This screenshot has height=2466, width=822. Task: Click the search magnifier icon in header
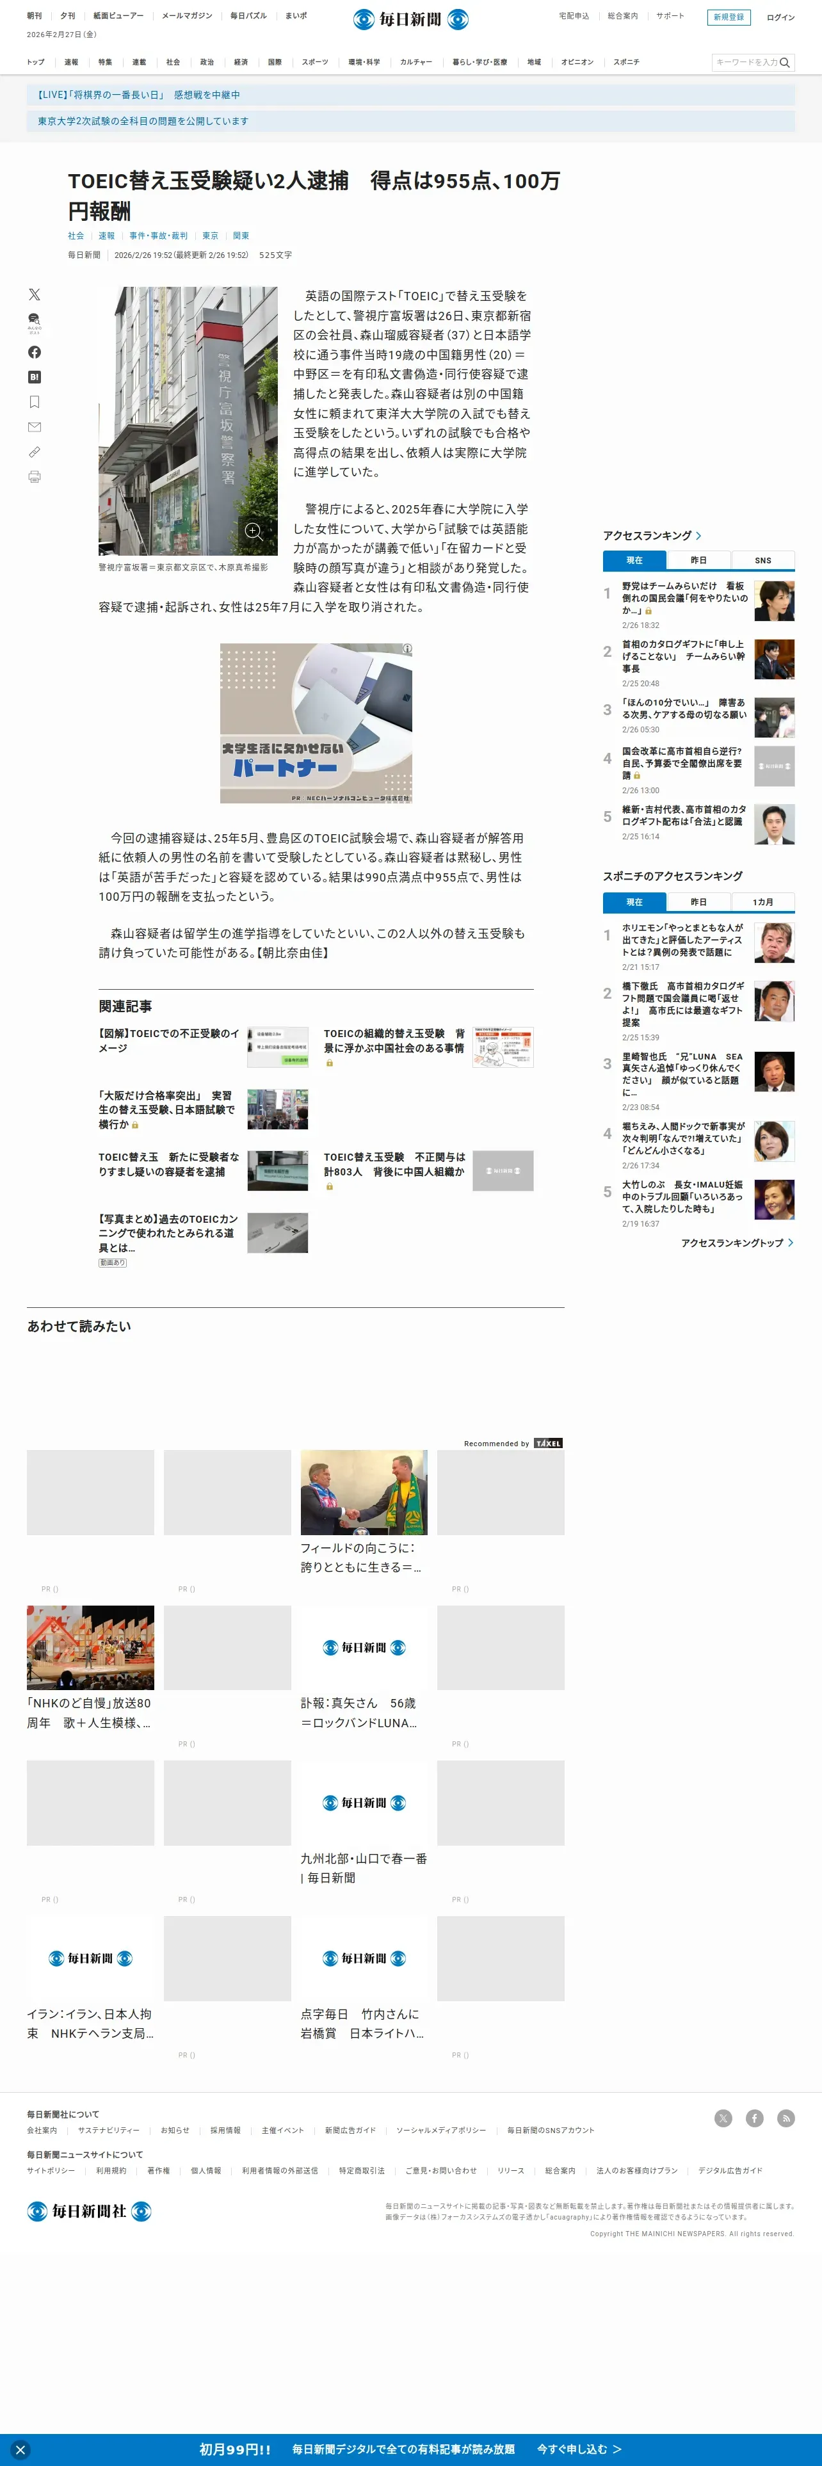pos(785,62)
